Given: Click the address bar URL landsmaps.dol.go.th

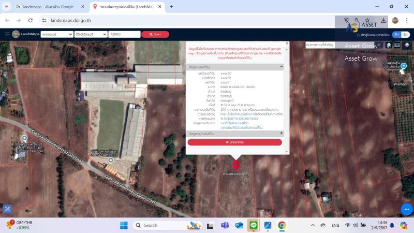Looking at the screenshot, I should [71, 20].
